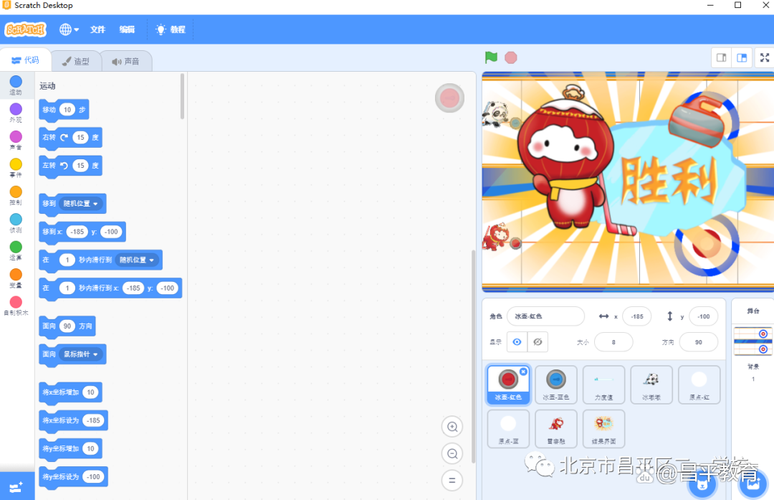Click the sprite 方向 direction field

pos(699,342)
